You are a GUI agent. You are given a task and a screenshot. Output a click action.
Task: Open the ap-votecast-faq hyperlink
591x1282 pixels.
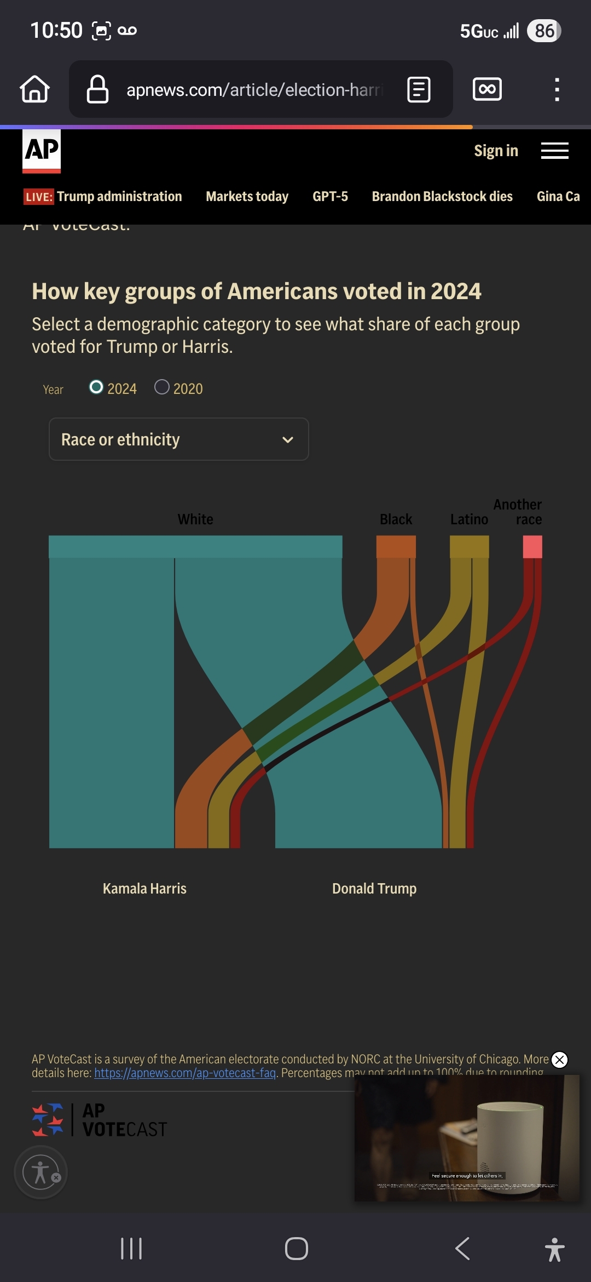click(x=185, y=1073)
